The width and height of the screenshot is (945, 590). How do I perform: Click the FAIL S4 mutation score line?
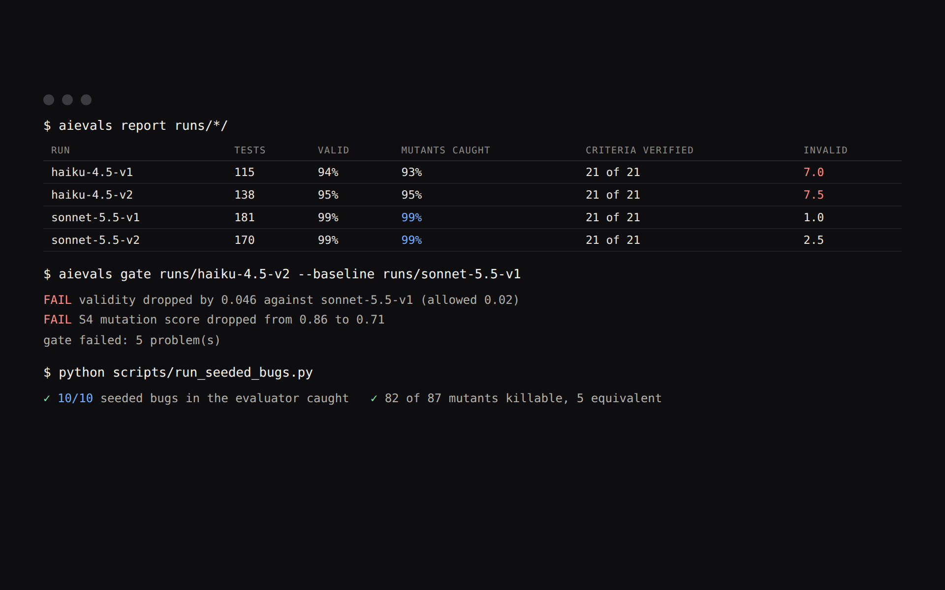tap(214, 320)
